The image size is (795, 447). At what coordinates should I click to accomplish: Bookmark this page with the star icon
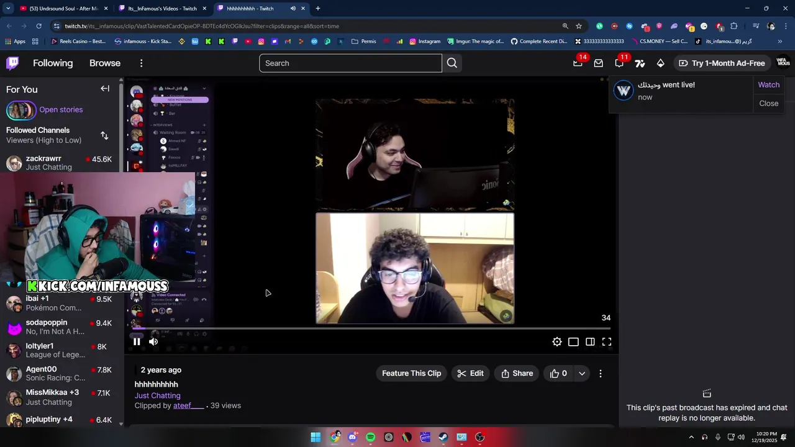[579, 26]
